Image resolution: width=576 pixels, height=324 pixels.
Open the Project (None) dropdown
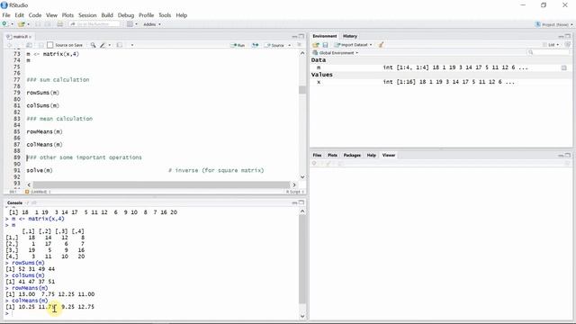[554, 24]
